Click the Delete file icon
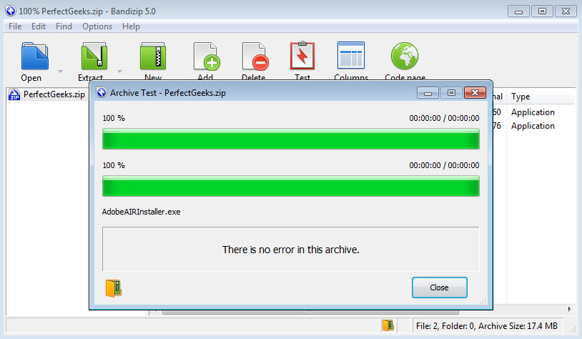 click(x=255, y=56)
